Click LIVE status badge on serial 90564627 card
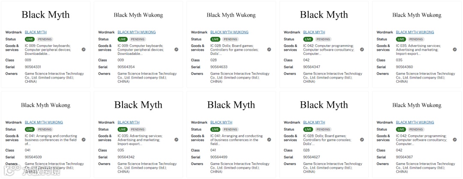 click(x=308, y=130)
